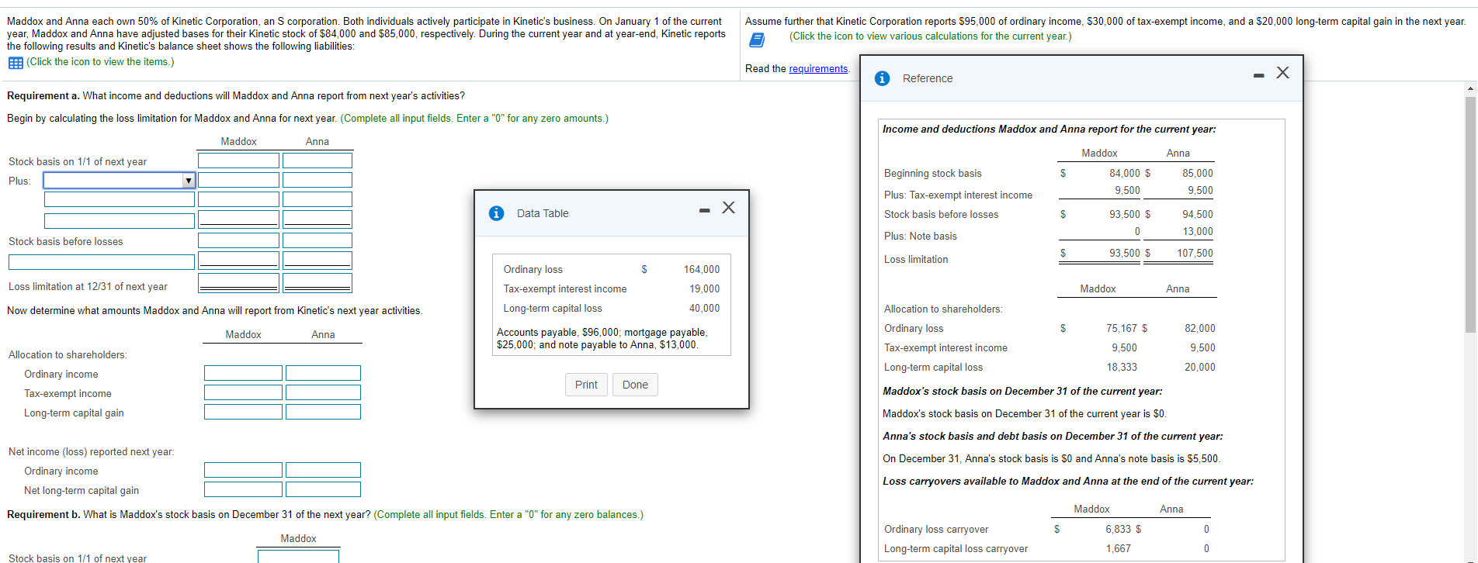Select Maddox's net long-term capital gain field
Image resolution: width=1478 pixels, height=563 pixels.
coord(243,489)
